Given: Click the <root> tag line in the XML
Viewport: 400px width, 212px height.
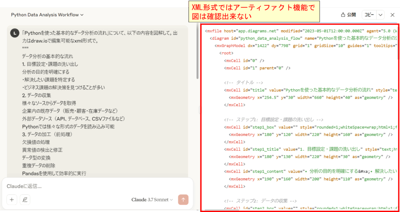Looking at the screenshot, I should coord(226,53).
